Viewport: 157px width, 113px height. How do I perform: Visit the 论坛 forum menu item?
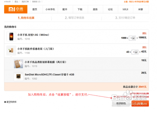click(x=110, y=9)
